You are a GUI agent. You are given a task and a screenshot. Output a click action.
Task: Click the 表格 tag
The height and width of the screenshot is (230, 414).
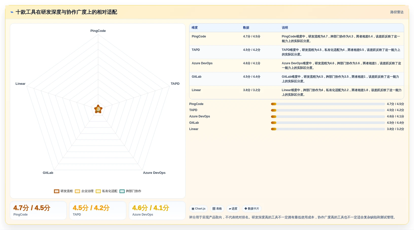(217, 209)
